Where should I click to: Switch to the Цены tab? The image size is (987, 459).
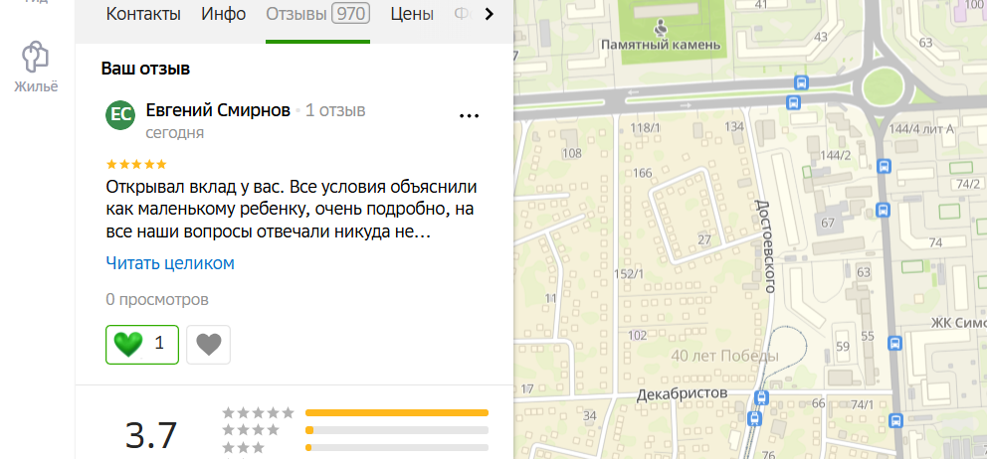click(x=412, y=15)
